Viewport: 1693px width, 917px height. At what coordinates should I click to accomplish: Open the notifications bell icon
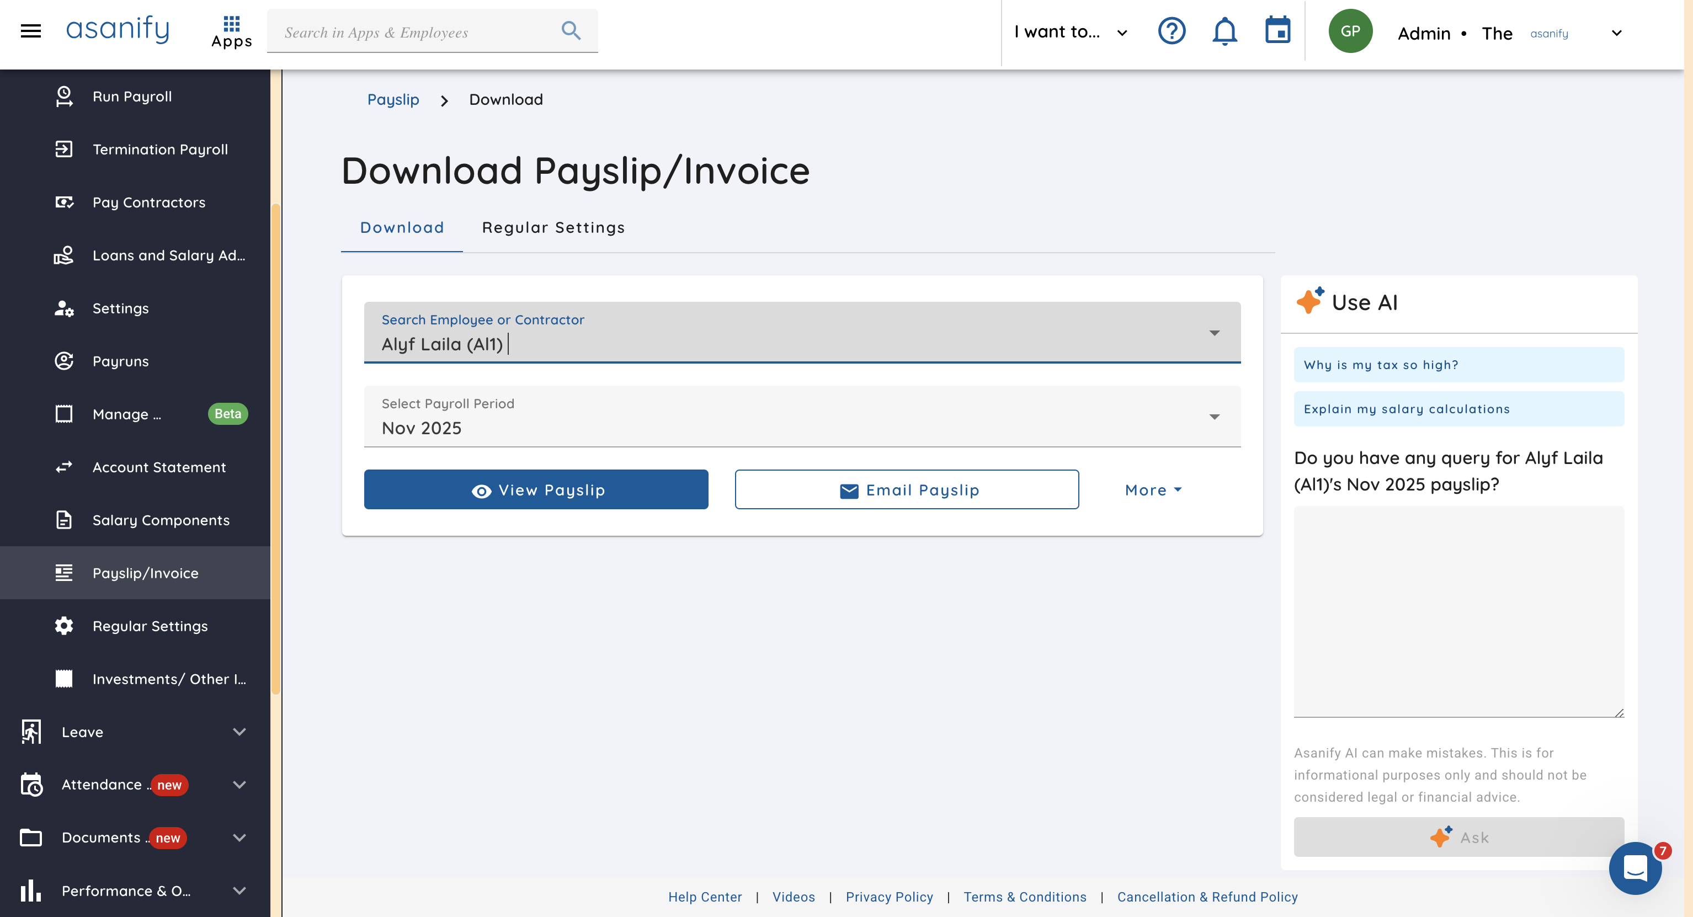(x=1224, y=31)
